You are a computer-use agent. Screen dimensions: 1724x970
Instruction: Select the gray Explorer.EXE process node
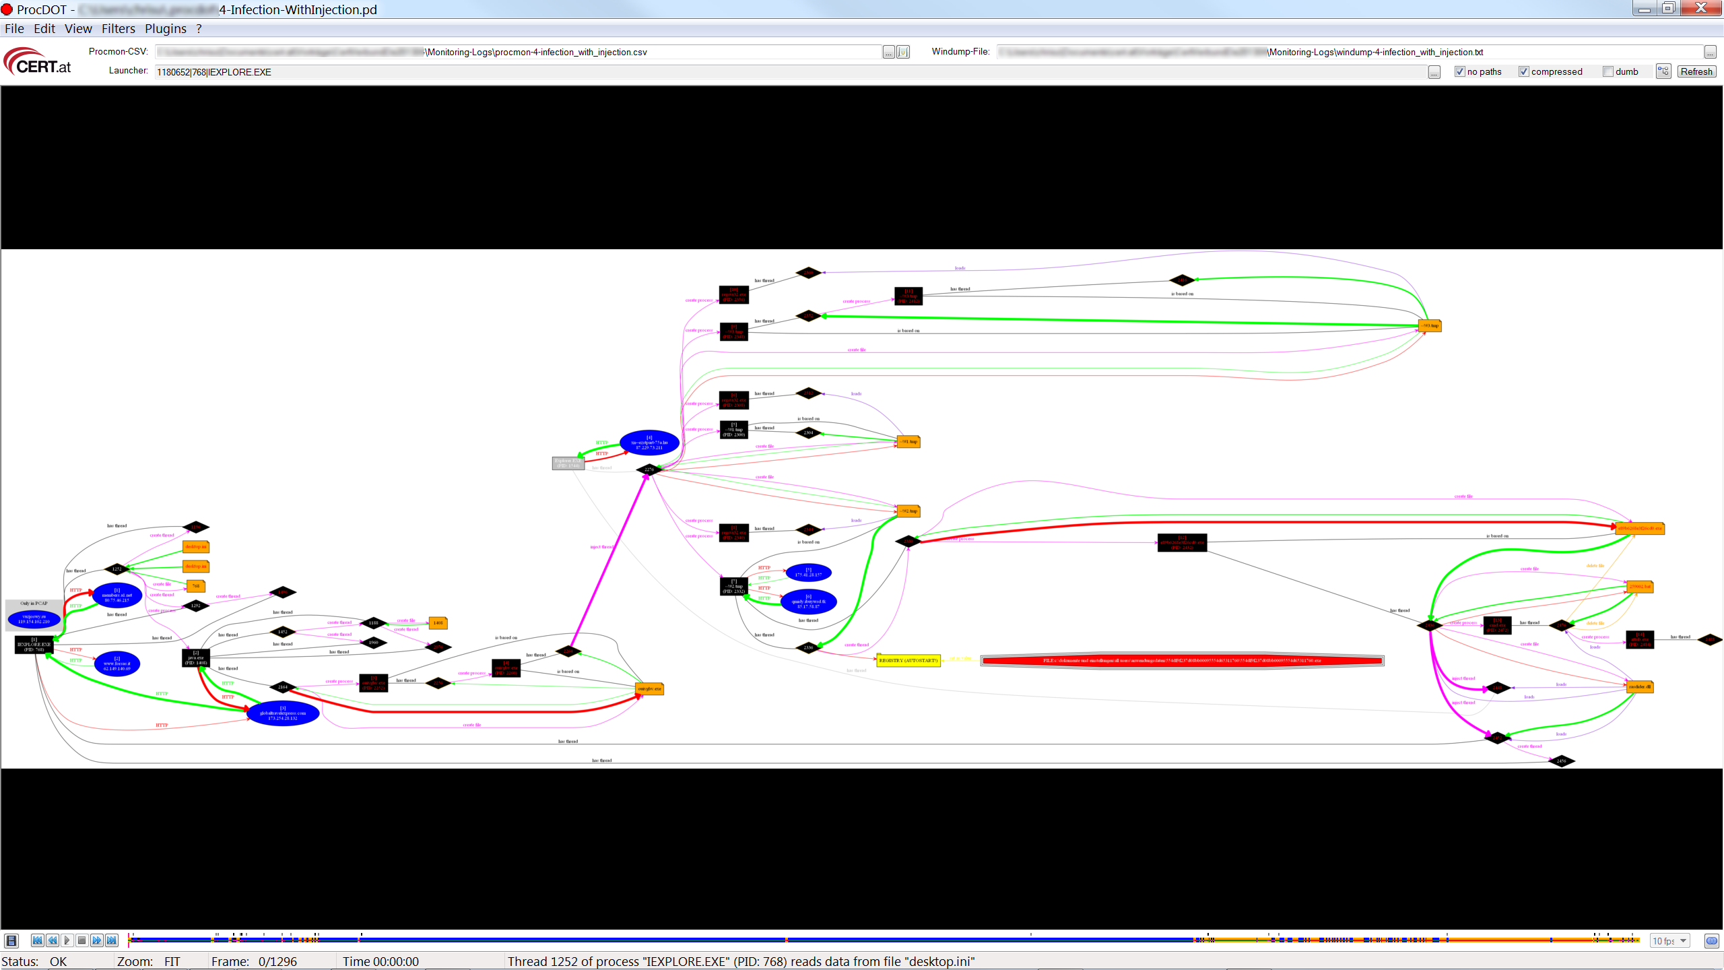coord(568,463)
